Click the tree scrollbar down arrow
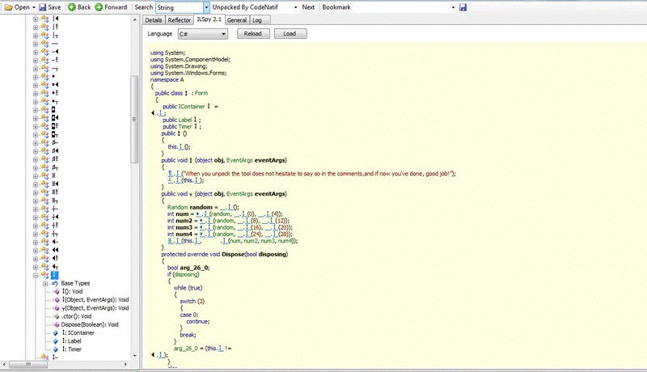 134,356
